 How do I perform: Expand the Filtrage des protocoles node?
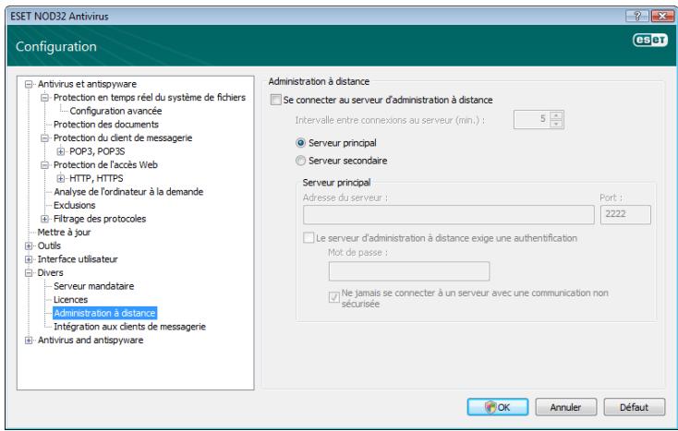point(44,219)
